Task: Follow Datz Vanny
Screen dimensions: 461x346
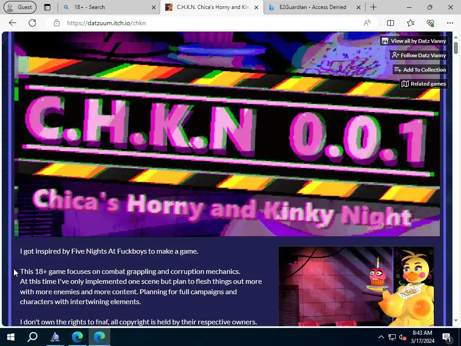Action: pos(419,55)
